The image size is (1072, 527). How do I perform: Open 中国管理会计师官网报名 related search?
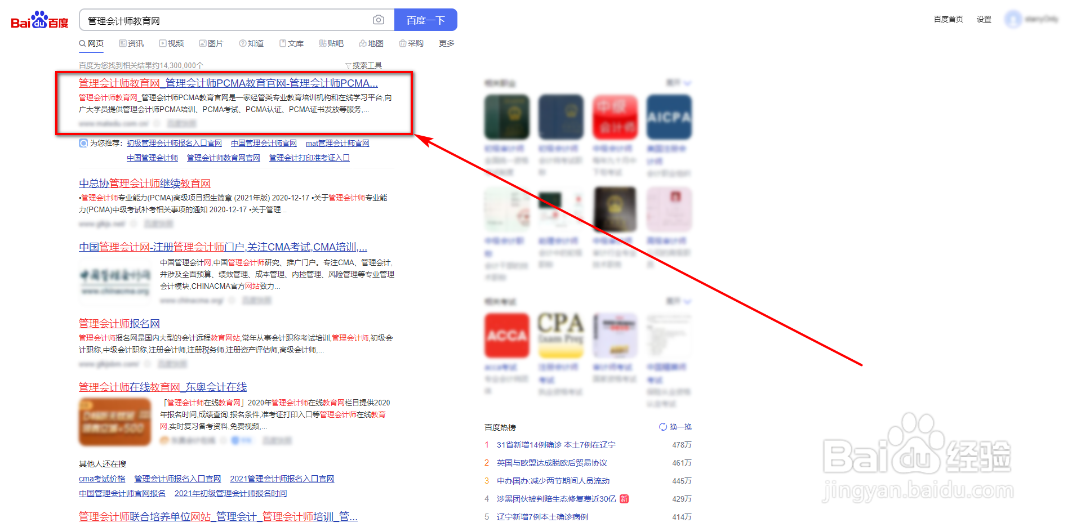tap(122, 493)
